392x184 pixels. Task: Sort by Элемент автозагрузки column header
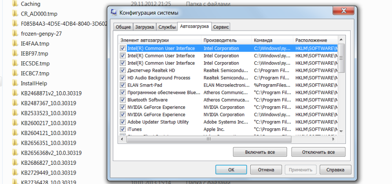click(160, 40)
